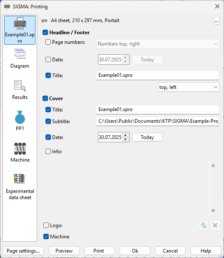Screen dimensions: 224x258
Task: Expand the title position 'top, left' dropdown
Action: (188, 87)
